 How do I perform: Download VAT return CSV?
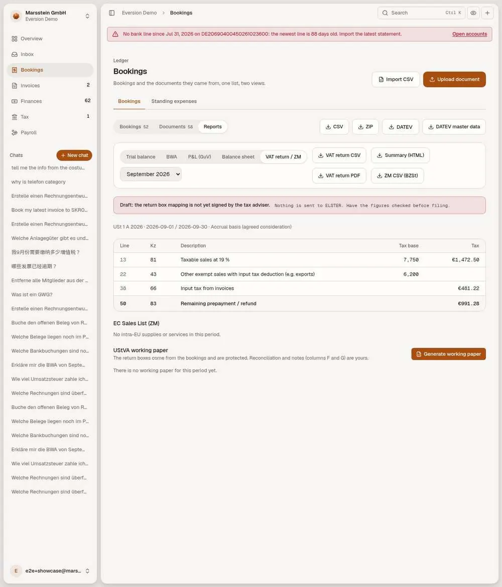pos(339,155)
